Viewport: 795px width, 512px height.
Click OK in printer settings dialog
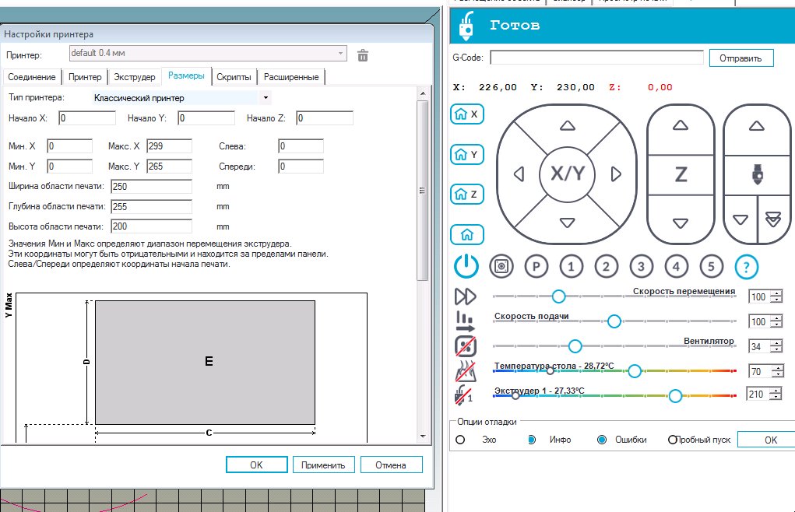pos(256,465)
